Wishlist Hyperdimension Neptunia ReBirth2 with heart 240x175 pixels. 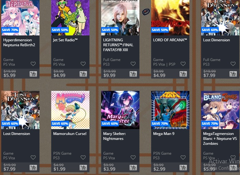33,64
